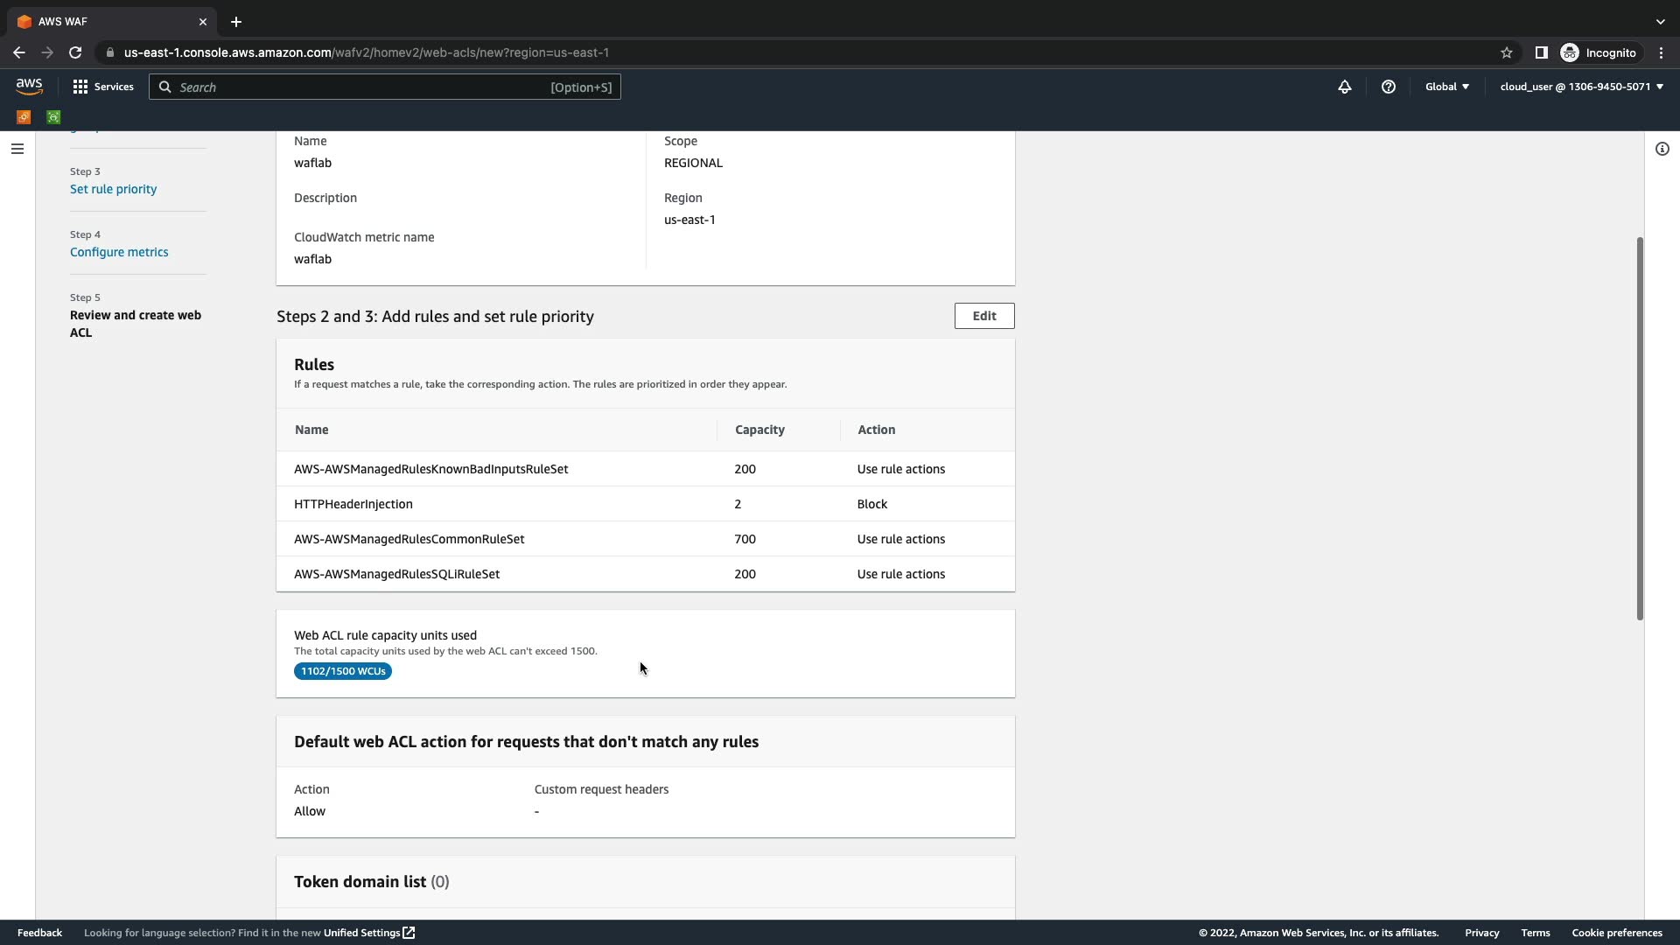Expand the cloud_user account dropdown

(1581, 87)
